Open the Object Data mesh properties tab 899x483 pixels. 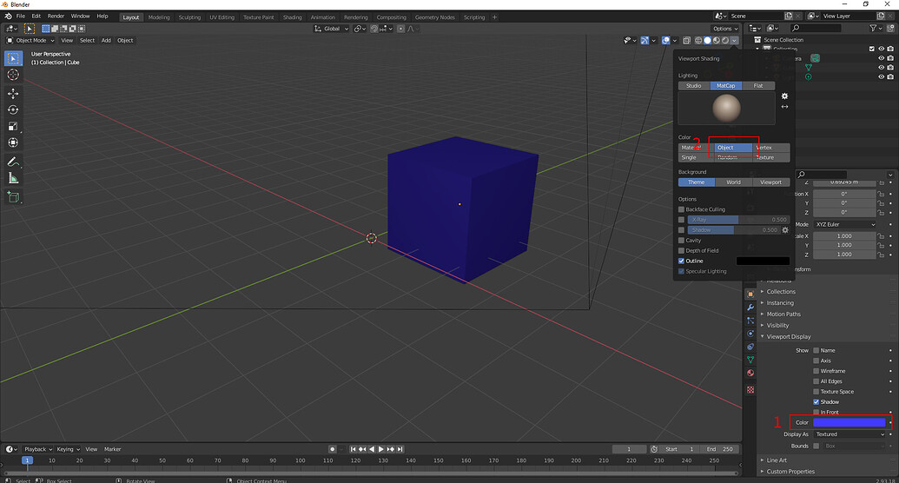[x=750, y=360]
